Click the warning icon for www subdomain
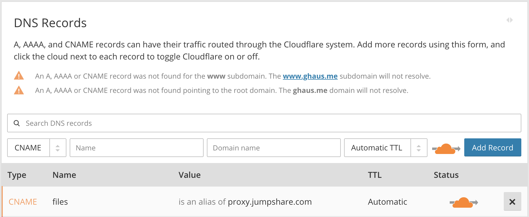Screen dimensions: 529x217 coord(19,76)
